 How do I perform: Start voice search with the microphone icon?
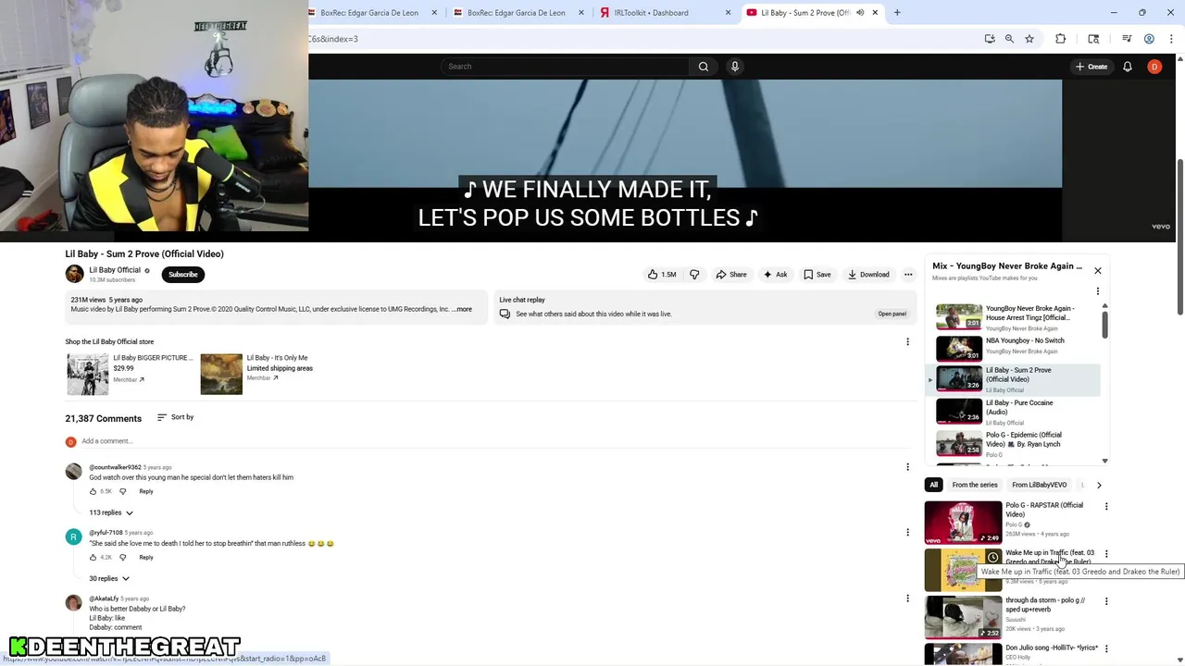(x=735, y=67)
